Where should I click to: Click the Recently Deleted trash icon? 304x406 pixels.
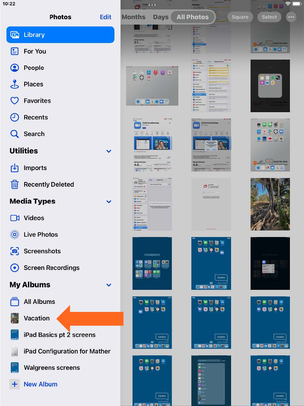pos(14,184)
